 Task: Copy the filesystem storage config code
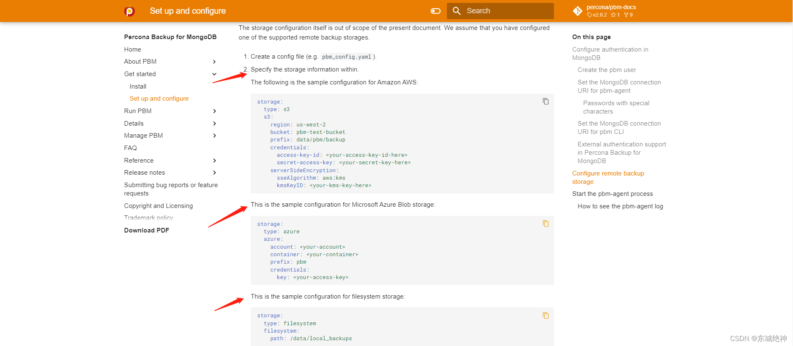(546, 316)
